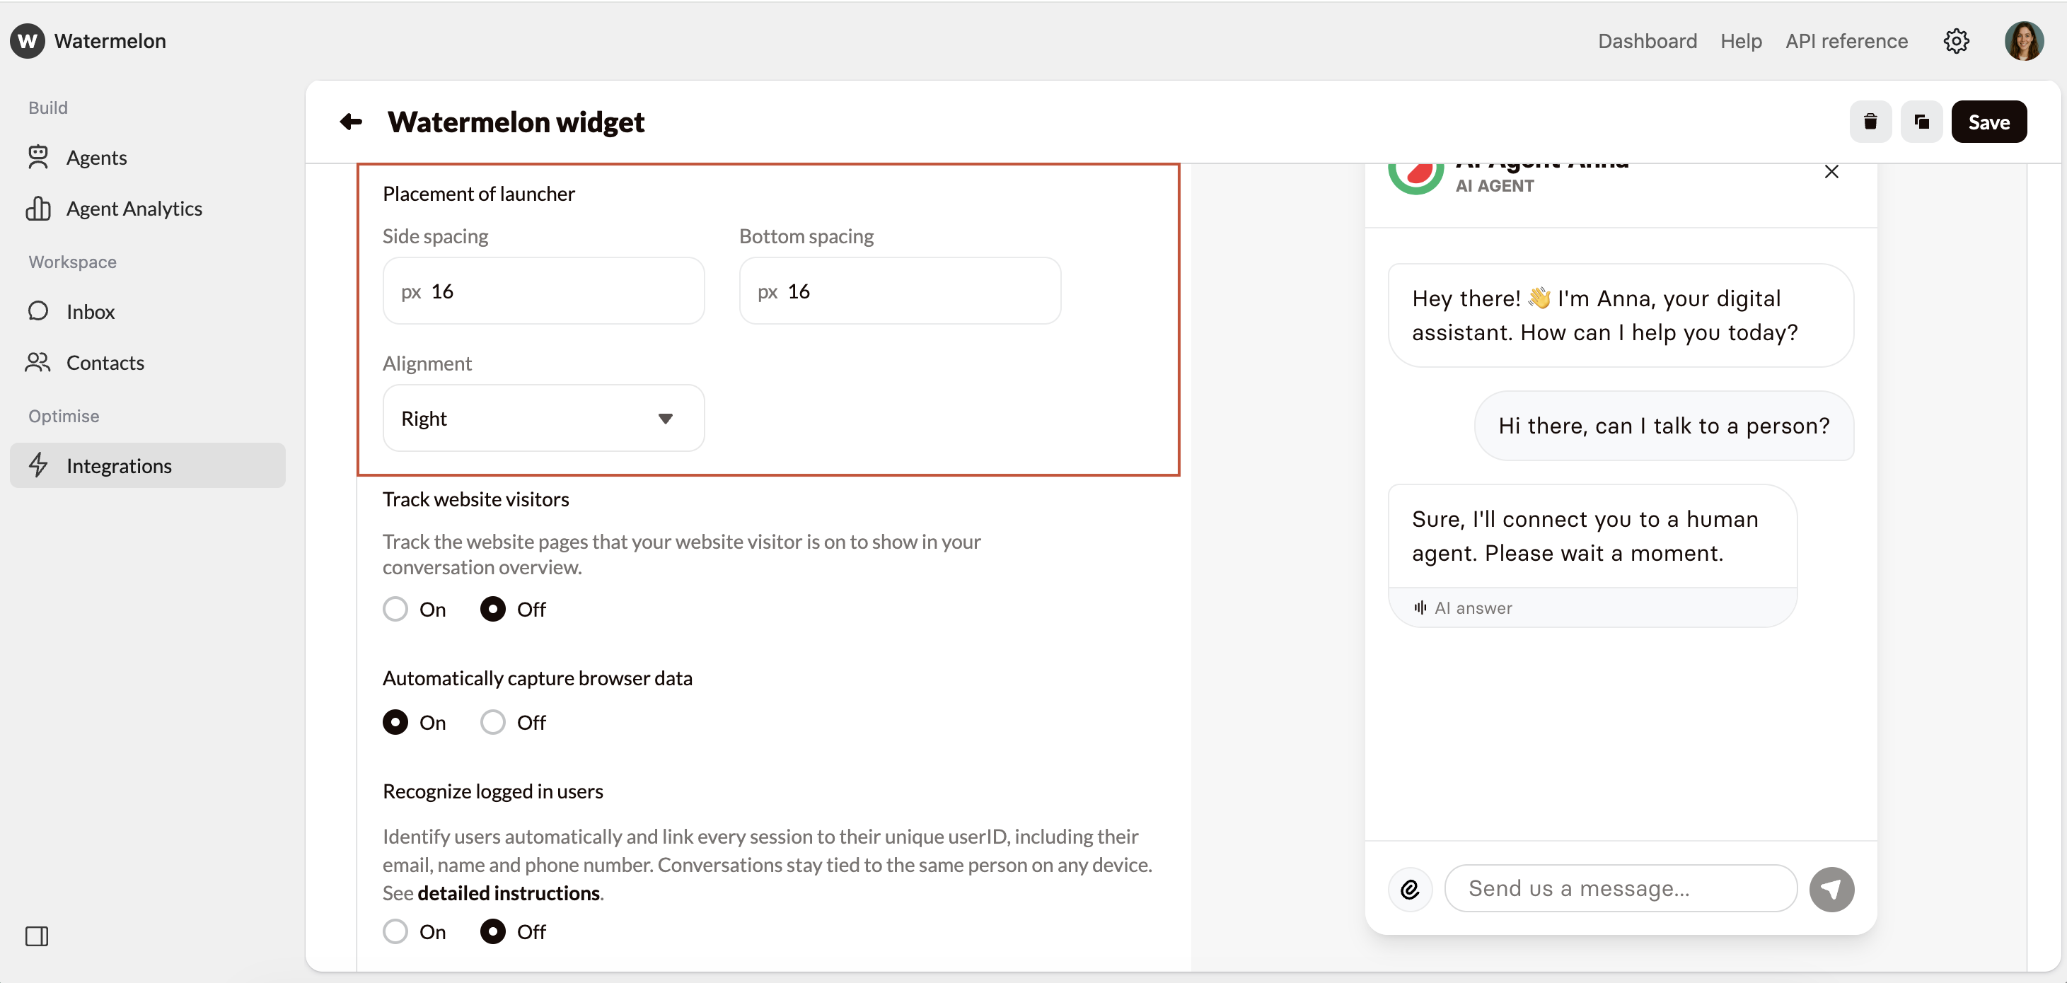This screenshot has height=983, width=2067.
Task: Focus the Send us a message field
Action: pos(1619,888)
